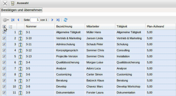Click Bestätigen und übernehmen button
Screen dimensions: 176x96
click(x=21, y=10)
